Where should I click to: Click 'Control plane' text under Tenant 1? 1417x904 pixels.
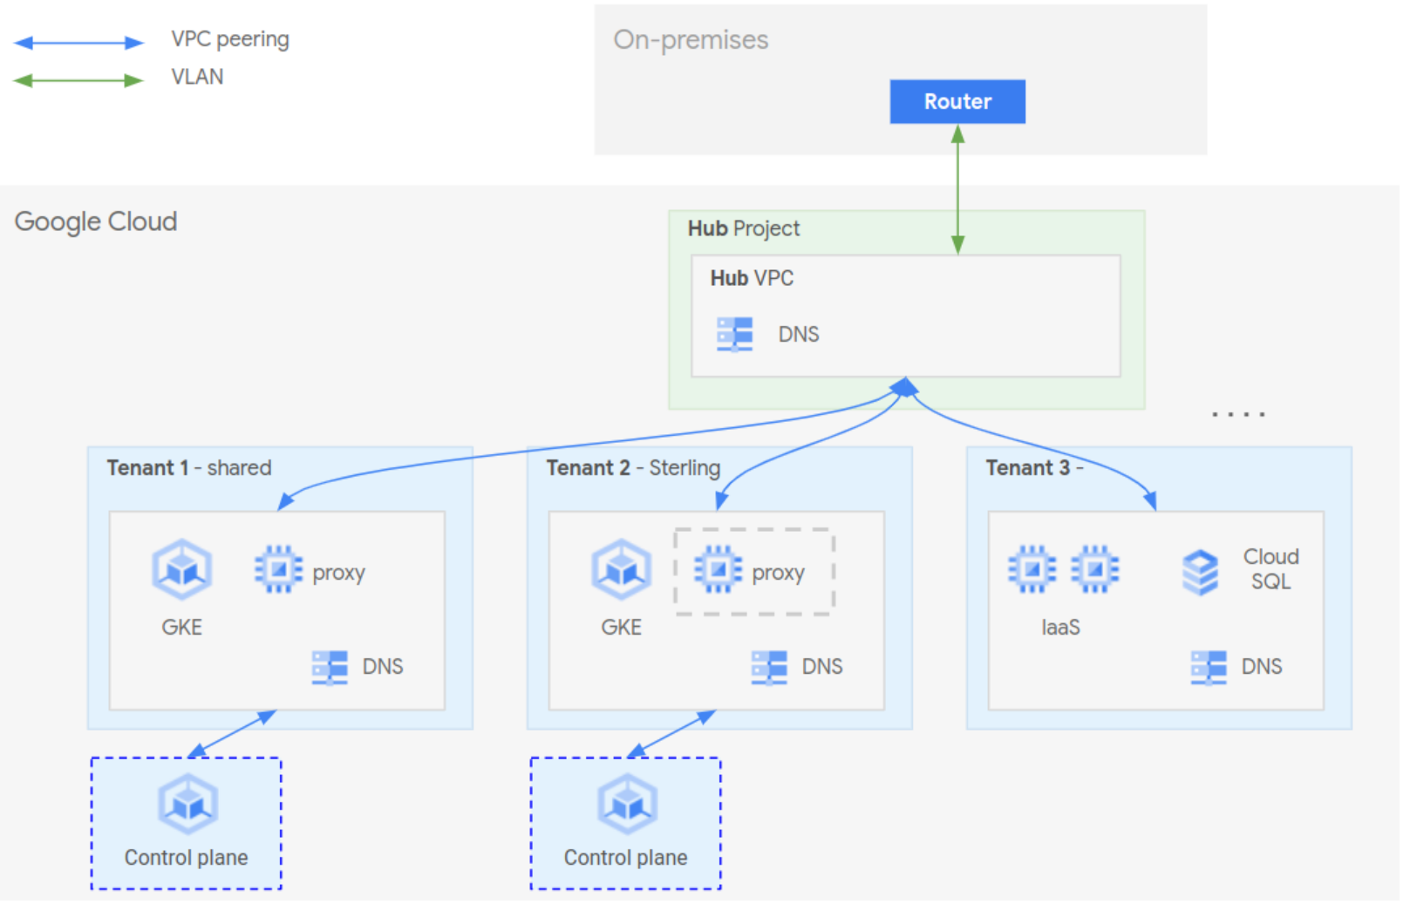coord(186,858)
